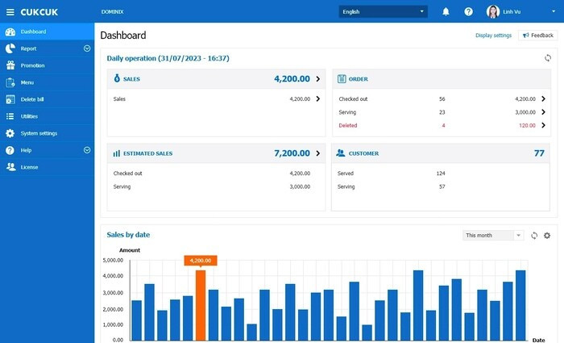Expand the Help sidebar section
The image size is (564, 343).
click(87, 150)
